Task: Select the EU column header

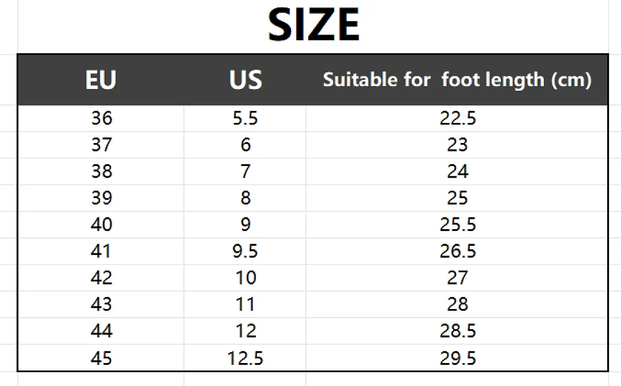Action: [x=101, y=79]
